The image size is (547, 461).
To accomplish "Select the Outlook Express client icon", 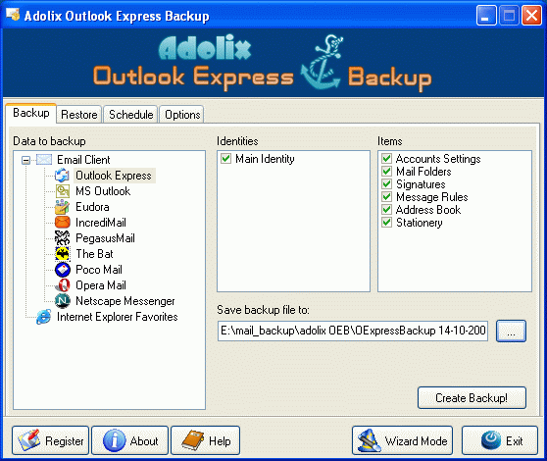I will [x=63, y=176].
